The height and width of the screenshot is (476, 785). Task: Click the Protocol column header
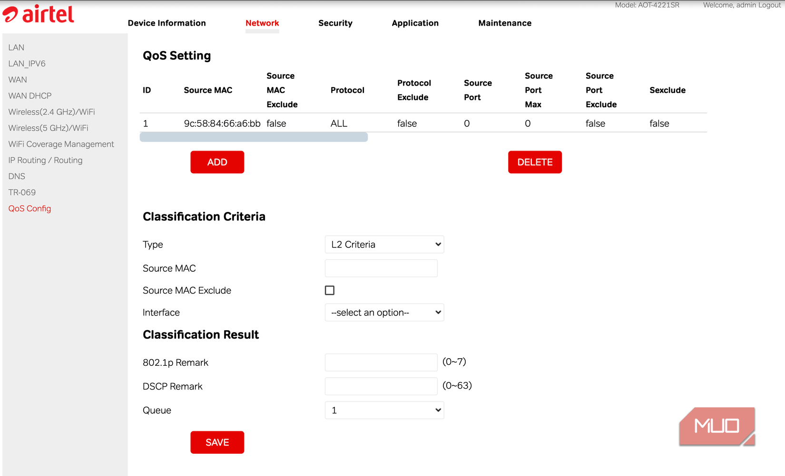[x=347, y=90]
